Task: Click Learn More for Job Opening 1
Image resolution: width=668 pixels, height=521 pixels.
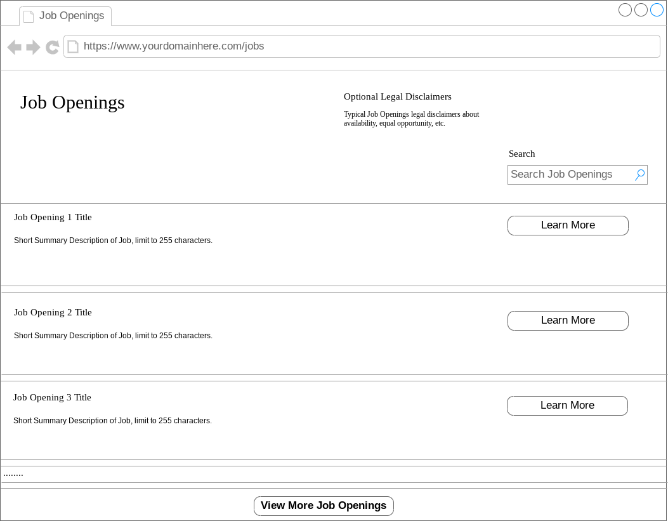Action: [568, 225]
